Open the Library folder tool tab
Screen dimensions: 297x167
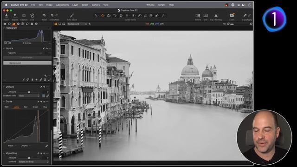click(x=5, y=24)
